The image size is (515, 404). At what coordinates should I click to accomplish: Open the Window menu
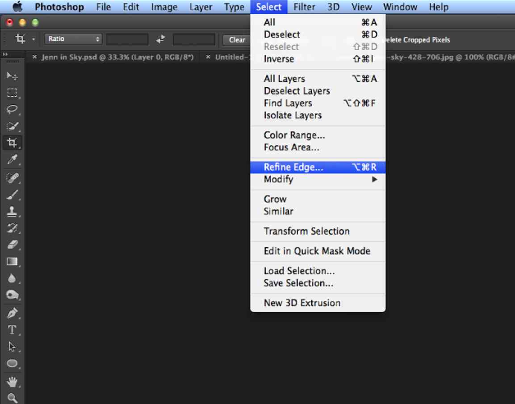point(400,7)
